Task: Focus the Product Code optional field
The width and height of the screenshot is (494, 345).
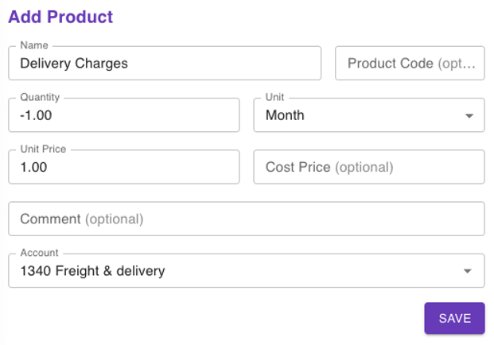Action: click(410, 64)
